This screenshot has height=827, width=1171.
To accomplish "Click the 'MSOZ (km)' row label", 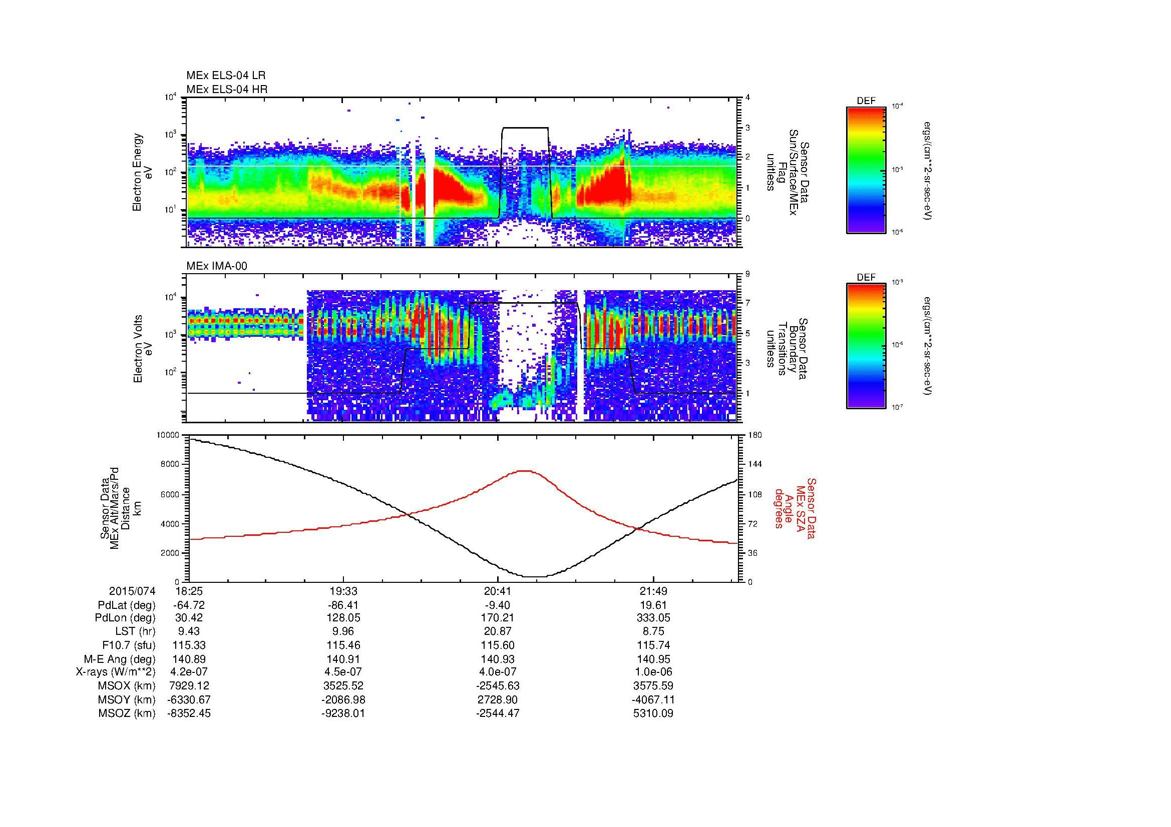I will click(x=127, y=714).
